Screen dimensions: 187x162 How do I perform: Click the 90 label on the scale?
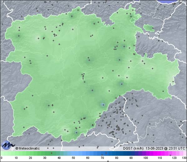131,158
